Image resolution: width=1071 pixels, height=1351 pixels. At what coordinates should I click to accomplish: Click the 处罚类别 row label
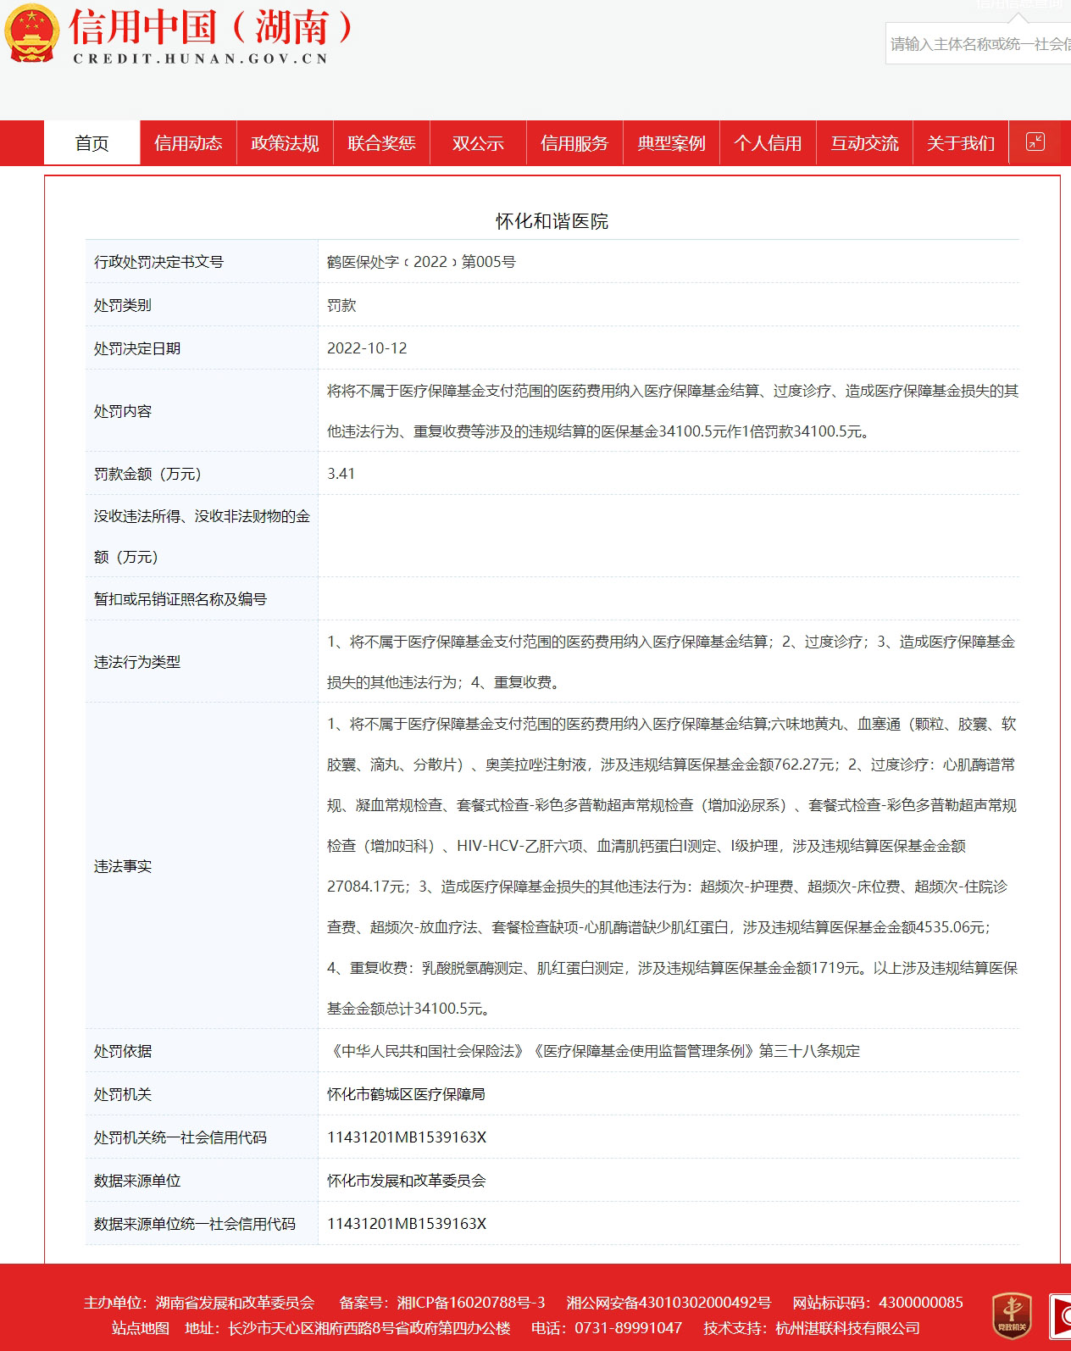(123, 305)
